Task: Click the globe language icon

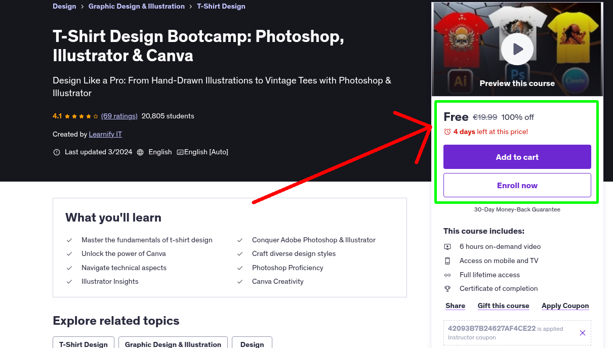Action: point(140,152)
